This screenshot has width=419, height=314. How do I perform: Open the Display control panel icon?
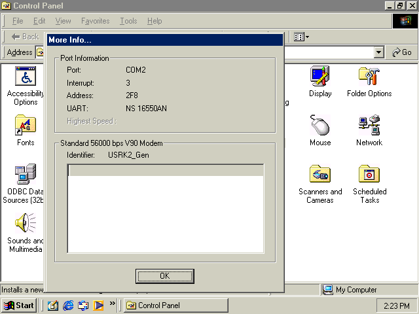[320, 76]
